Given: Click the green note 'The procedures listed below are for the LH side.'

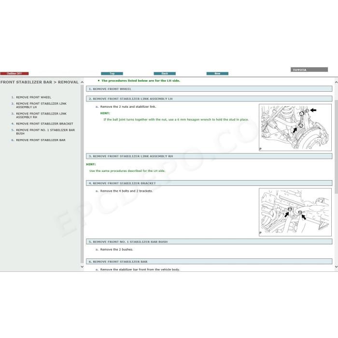Looking at the screenshot, I should point(141,81).
